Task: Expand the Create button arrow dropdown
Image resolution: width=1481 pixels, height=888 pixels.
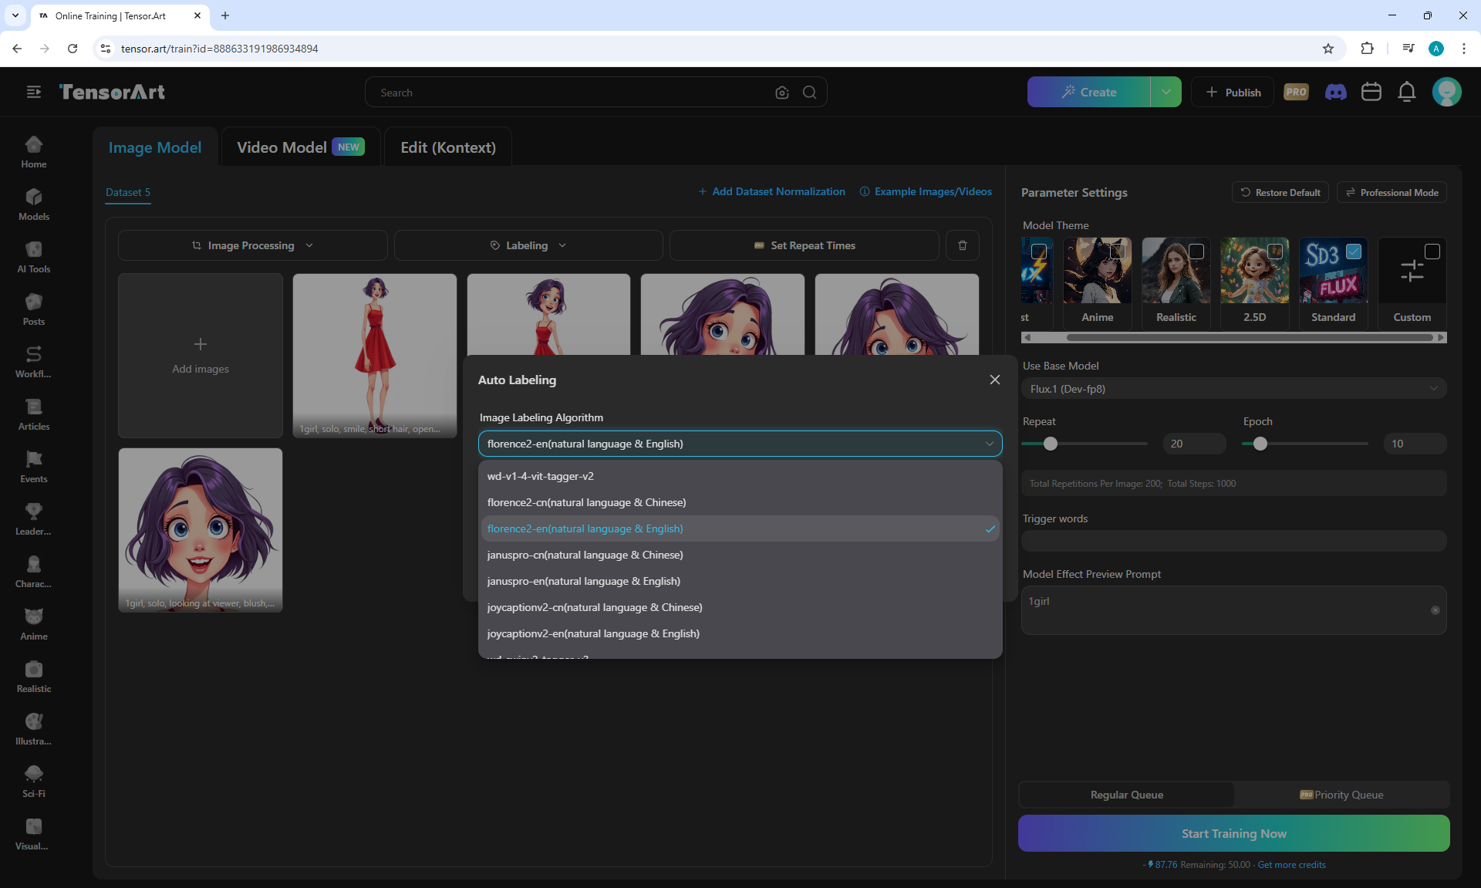Action: 1166,93
